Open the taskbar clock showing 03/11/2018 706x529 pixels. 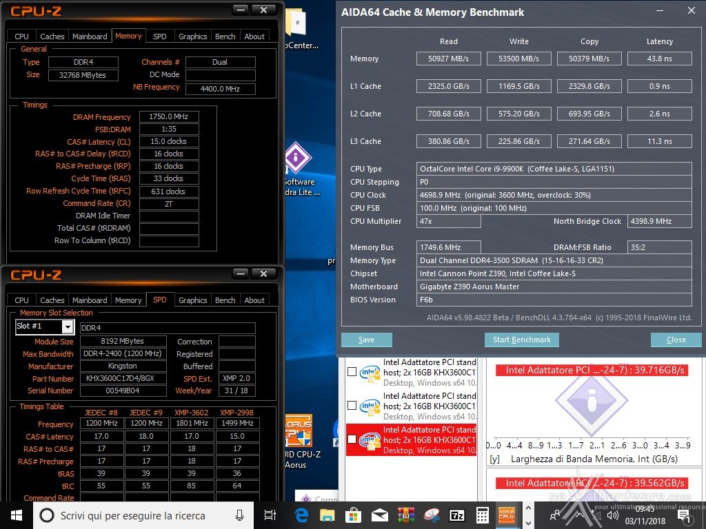[x=645, y=515]
